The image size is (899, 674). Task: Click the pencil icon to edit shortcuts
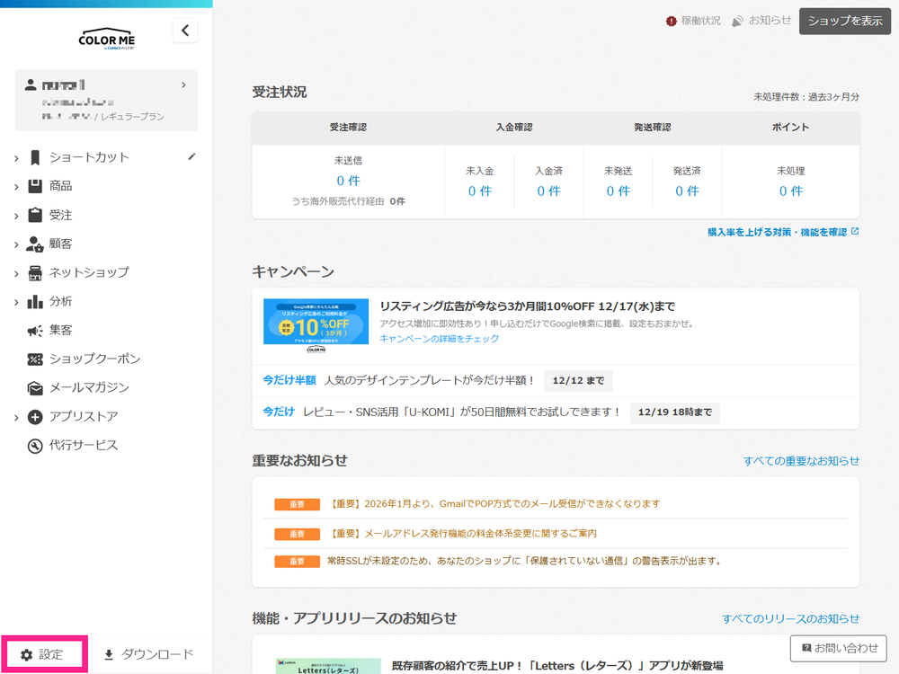(191, 156)
